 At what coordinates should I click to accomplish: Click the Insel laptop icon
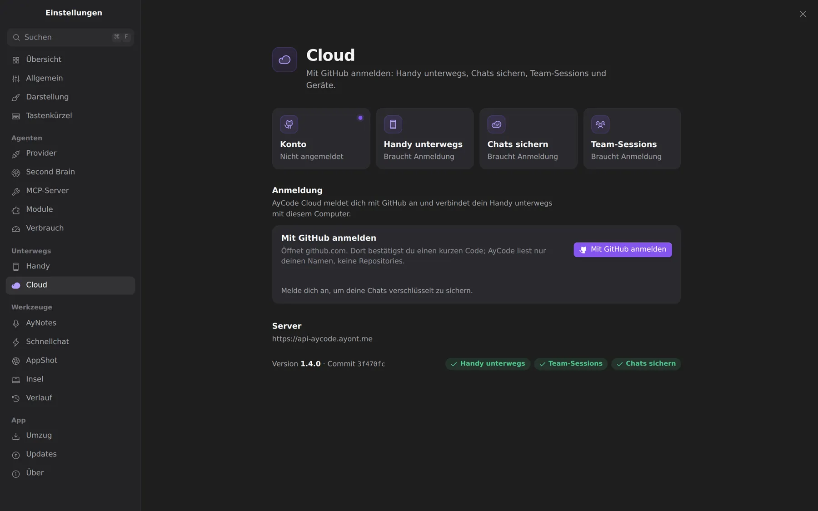point(16,379)
